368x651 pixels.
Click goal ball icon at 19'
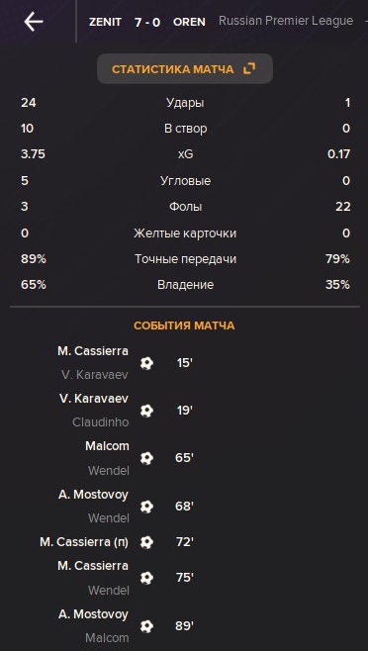[146, 411]
